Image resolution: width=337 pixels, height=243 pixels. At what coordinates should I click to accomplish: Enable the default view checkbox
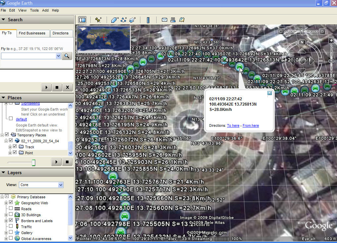[11, 119]
